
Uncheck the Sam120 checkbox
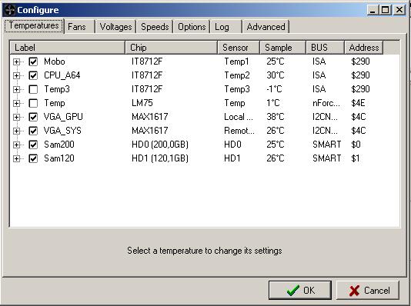[33, 158]
